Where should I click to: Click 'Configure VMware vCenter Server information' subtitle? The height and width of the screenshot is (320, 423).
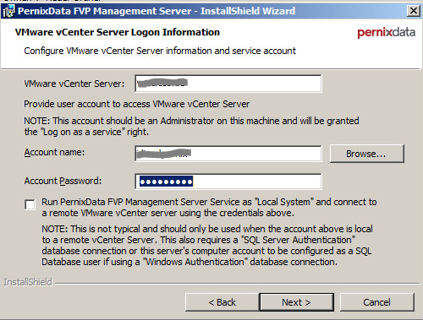tap(160, 51)
